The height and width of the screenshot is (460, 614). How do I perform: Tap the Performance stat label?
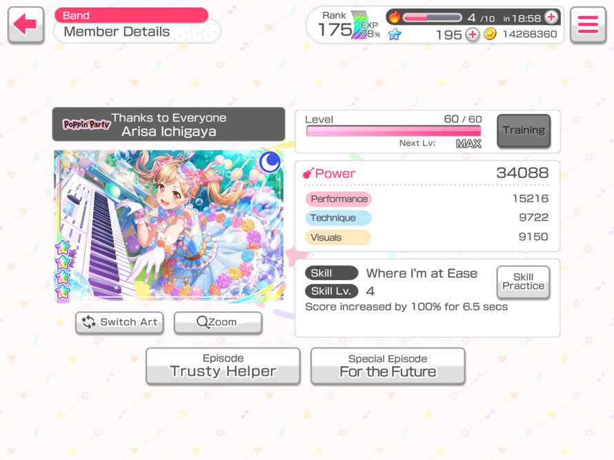(x=339, y=199)
